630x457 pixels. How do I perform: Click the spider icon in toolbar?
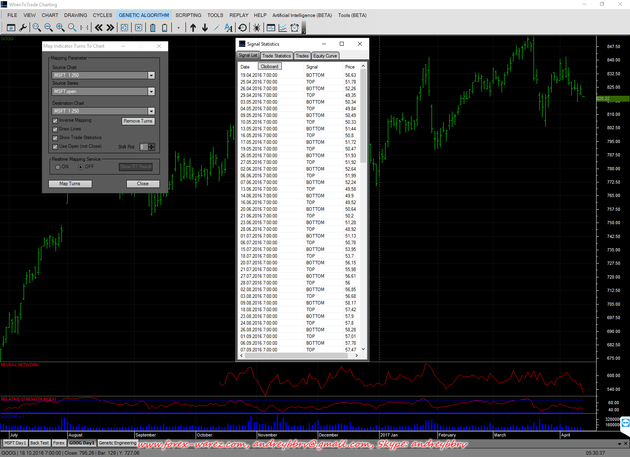click(256, 28)
